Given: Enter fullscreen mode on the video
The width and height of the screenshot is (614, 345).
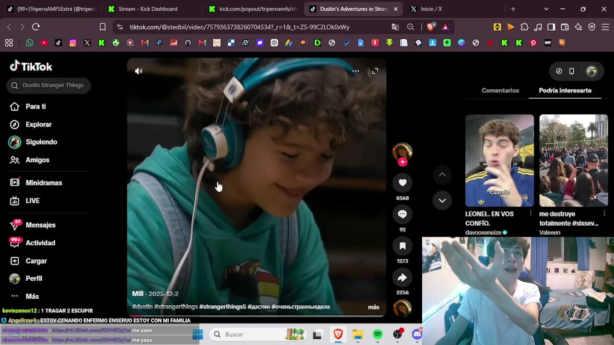Looking at the screenshot, I should click(375, 71).
